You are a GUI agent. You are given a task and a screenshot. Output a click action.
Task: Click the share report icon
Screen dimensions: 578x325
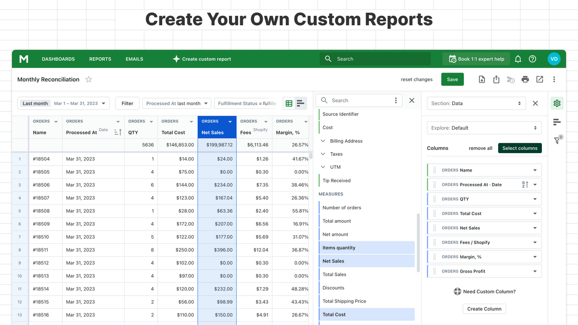point(496,79)
